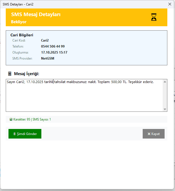Viewport: 175px width, 191px height.
Task: Select the phone number 0544 506 44 99
Action: coord(53,46)
